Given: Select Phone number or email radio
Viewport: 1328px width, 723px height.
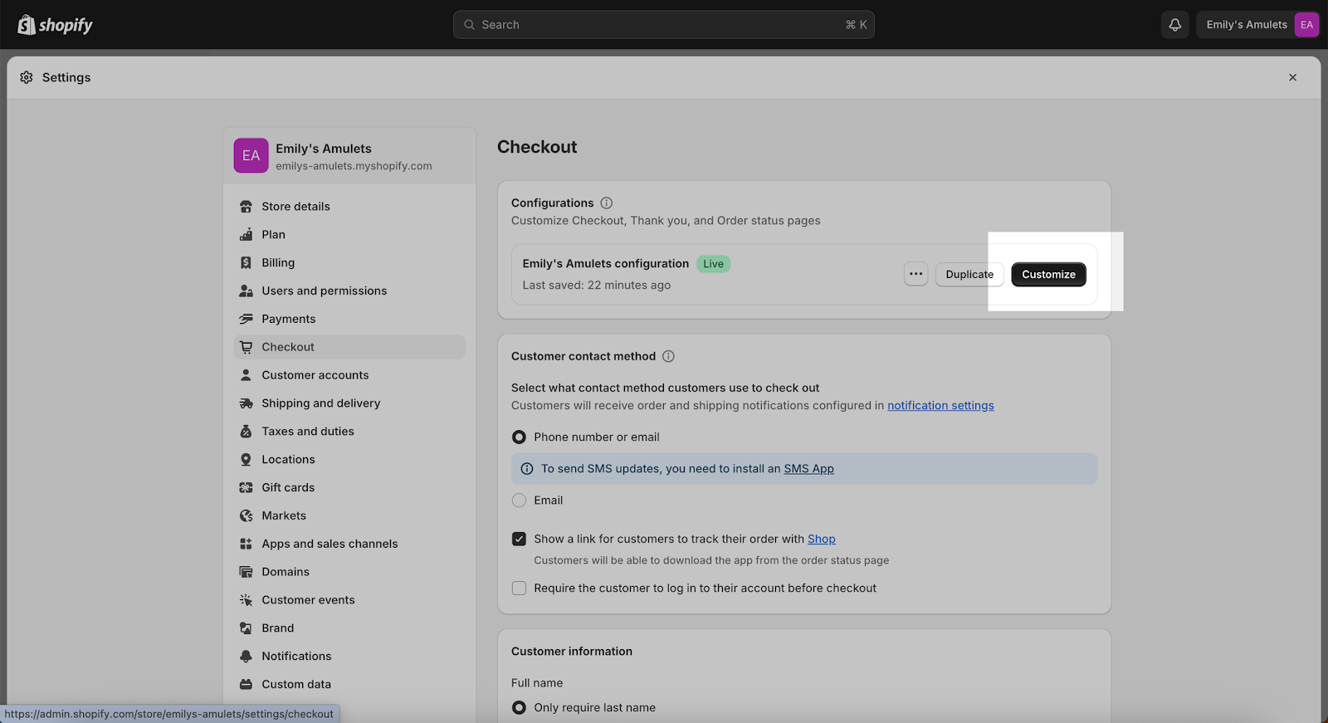Looking at the screenshot, I should tap(519, 437).
